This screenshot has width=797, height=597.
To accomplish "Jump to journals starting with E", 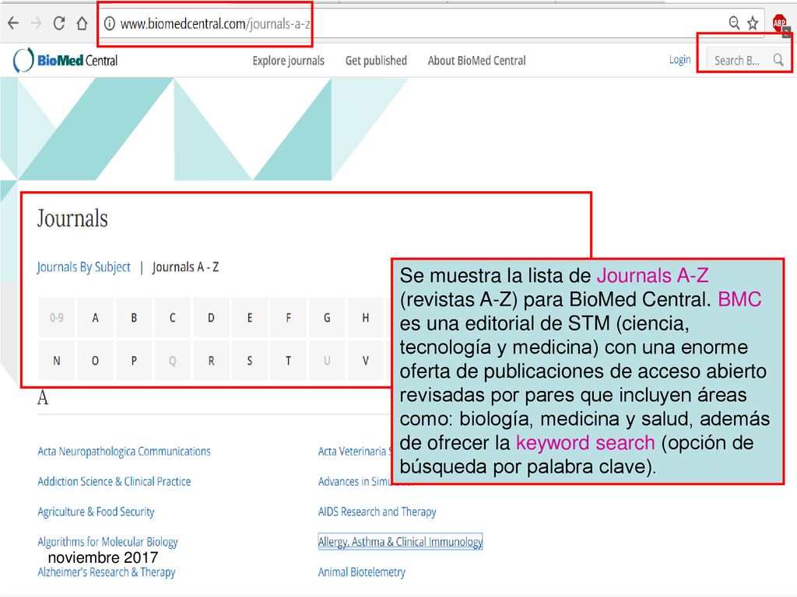I will point(250,318).
